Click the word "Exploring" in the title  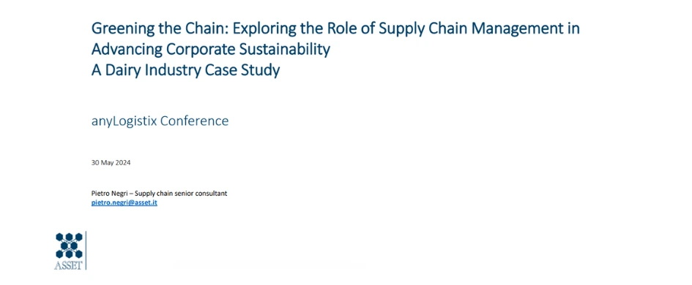click(x=263, y=29)
